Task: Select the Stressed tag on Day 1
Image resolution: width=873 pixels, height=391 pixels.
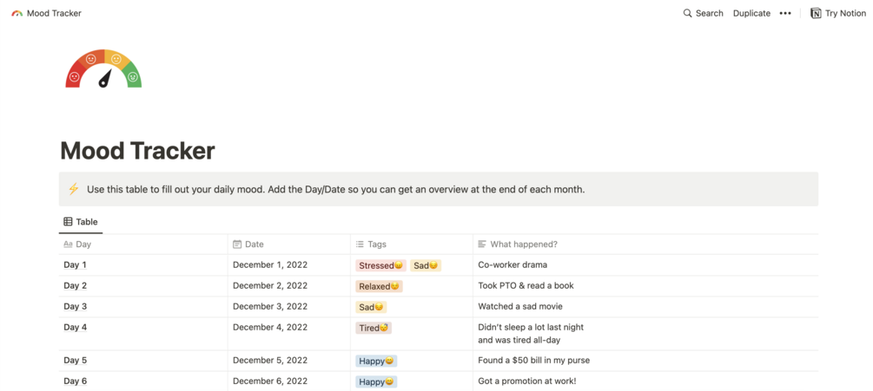Action: pos(380,265)
